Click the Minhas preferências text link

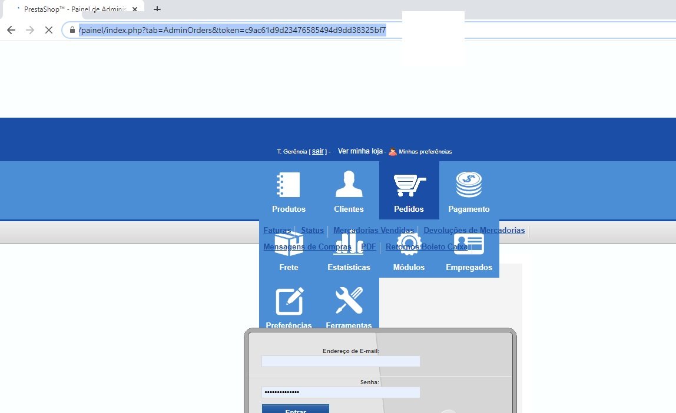pyautogui.click(x=425, y=152)
